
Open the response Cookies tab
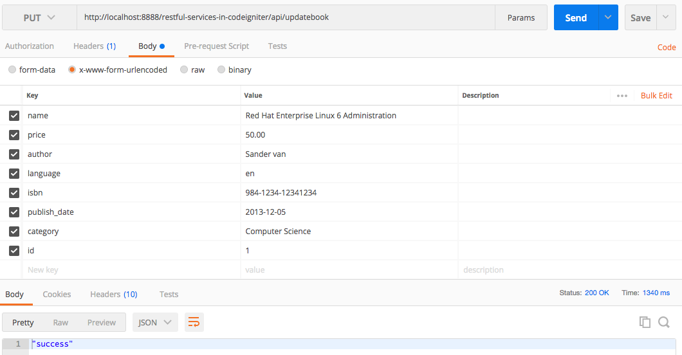coord(57,295)
